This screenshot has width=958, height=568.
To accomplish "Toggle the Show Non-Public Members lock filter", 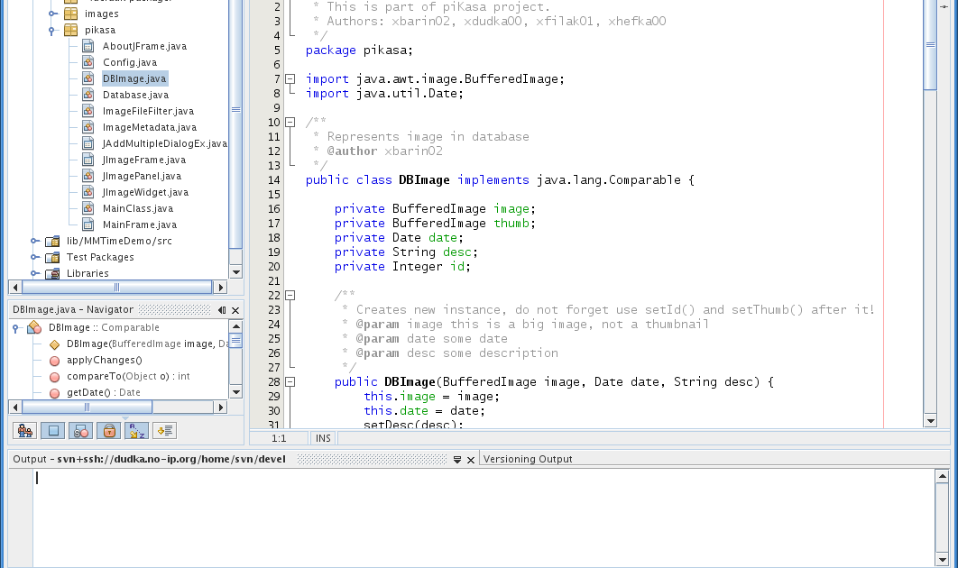I will point(108,430).
